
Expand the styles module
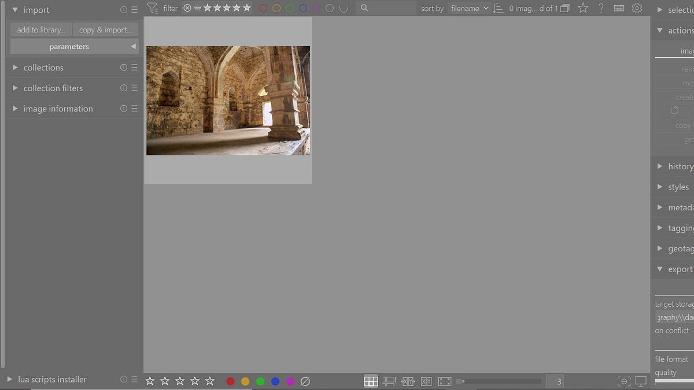tap(660, 187)
